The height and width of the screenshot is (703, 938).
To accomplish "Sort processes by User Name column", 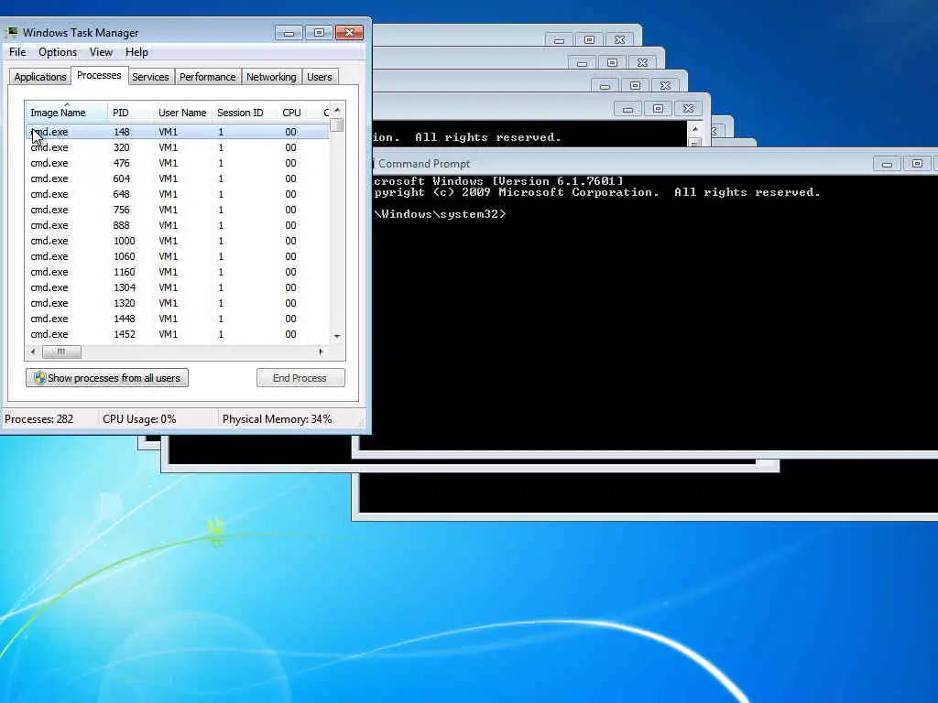I will (182, 113).
